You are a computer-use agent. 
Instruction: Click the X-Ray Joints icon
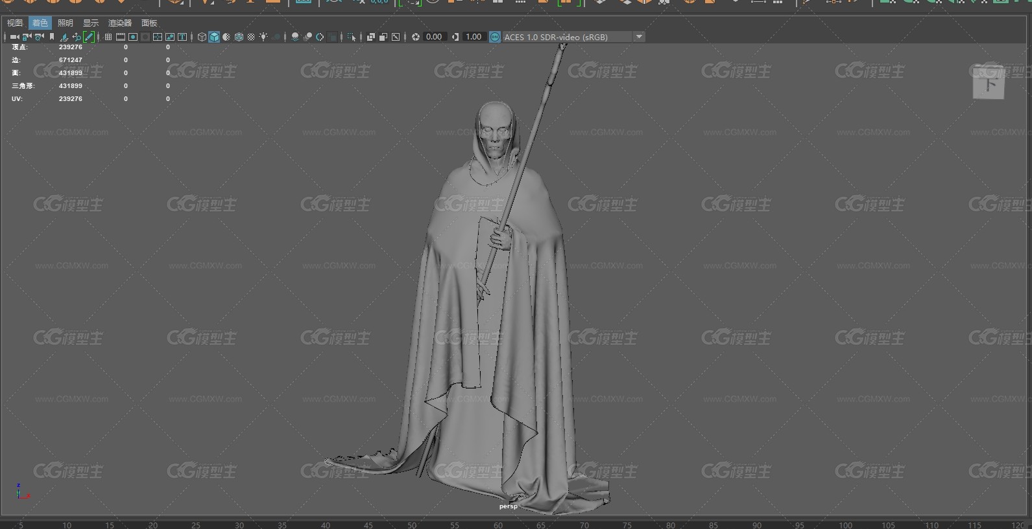tap(396, 37)
